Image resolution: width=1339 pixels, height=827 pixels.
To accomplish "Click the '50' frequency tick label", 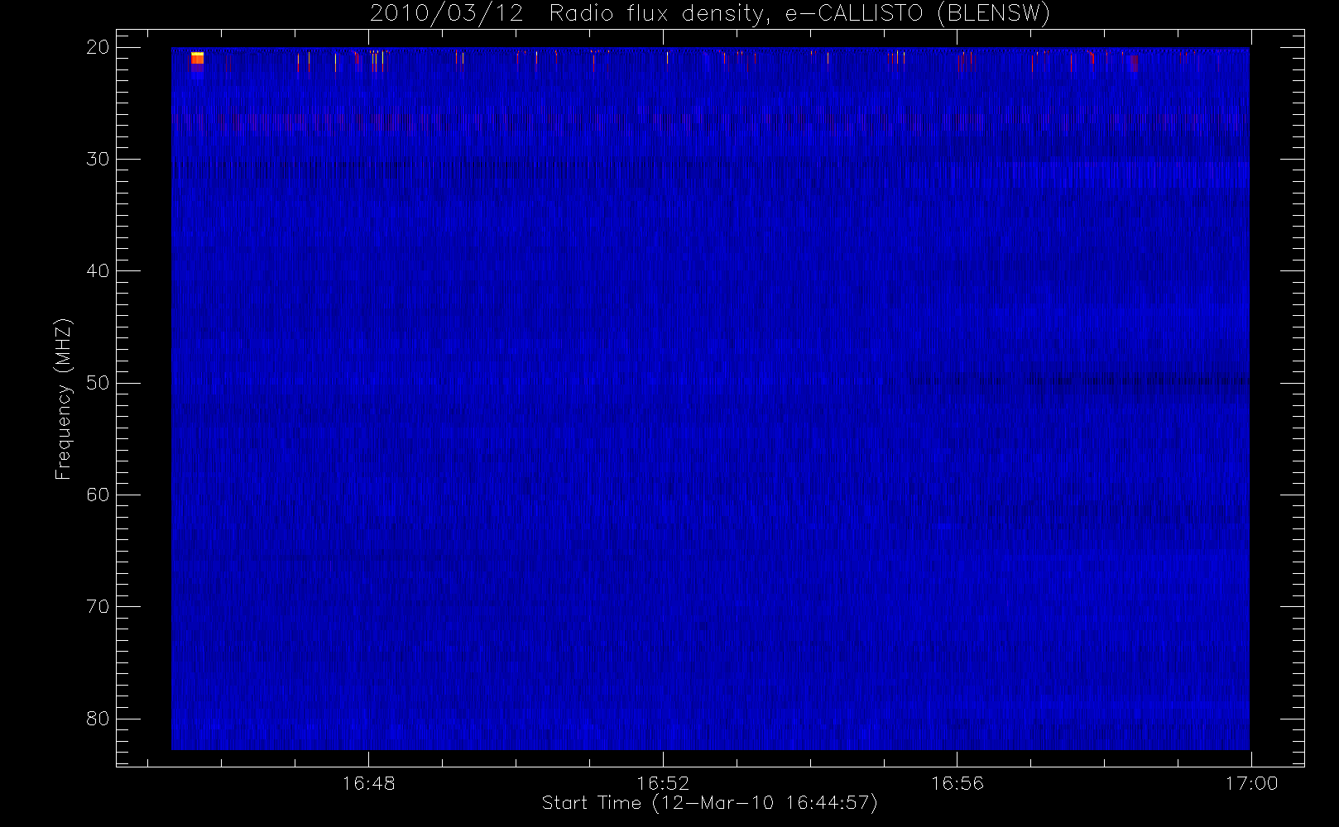I will pos(98,383).
